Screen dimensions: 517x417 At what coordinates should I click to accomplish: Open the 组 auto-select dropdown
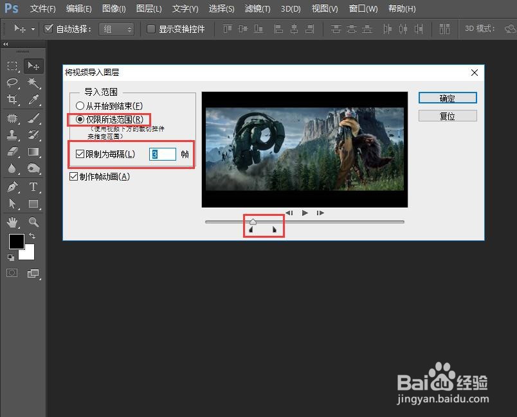click(x=116, y=30)
